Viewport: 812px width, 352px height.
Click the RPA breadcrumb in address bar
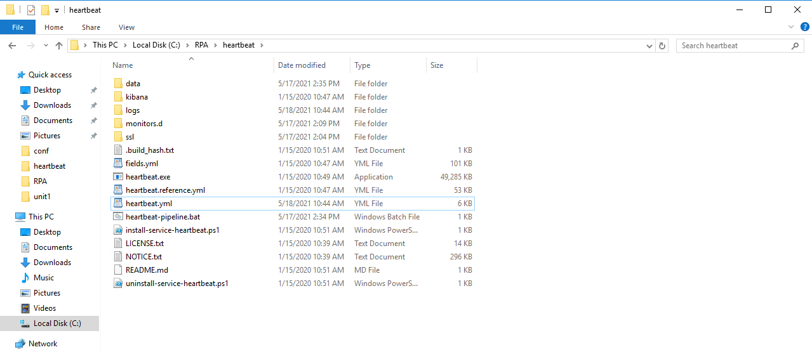click(201, 46)
